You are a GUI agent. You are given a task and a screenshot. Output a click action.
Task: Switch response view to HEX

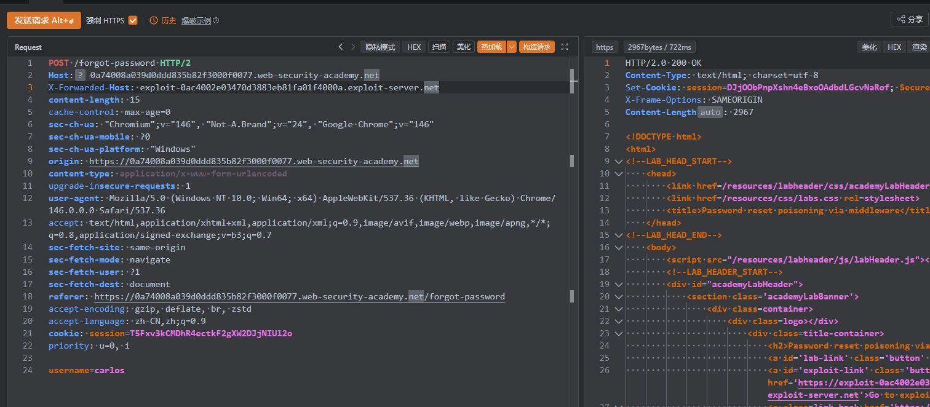894,47
